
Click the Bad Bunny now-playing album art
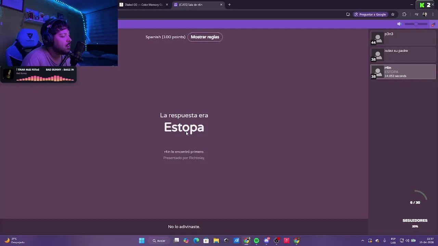click(8, 73)
